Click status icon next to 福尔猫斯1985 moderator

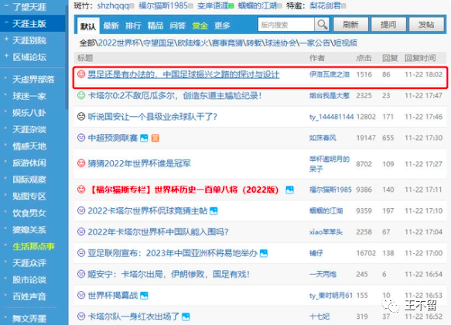tap(190, 5)
